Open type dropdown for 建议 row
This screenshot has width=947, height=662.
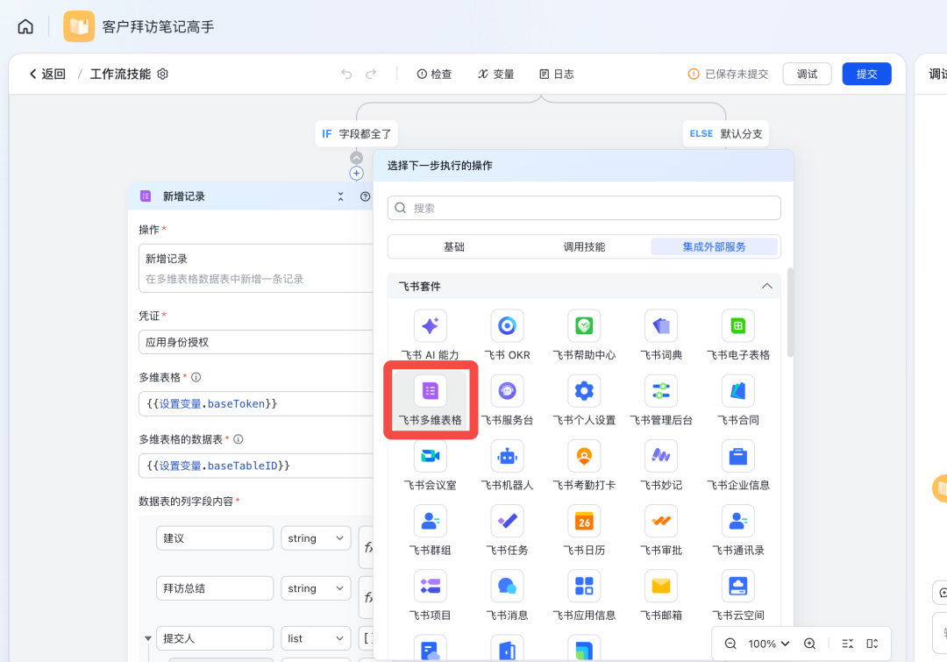click(x=316, y=538)
